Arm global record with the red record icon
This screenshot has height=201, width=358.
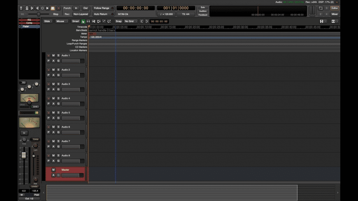58,8
